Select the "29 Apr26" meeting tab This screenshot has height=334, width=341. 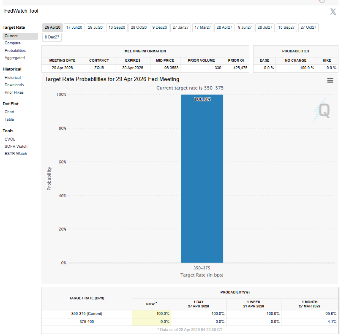click(x=52, y=27)
